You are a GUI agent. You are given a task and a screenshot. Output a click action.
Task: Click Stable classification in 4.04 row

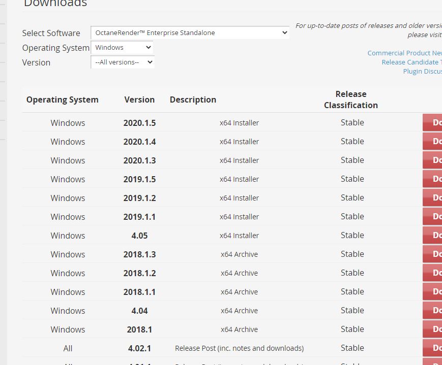(x=352, y=310)
